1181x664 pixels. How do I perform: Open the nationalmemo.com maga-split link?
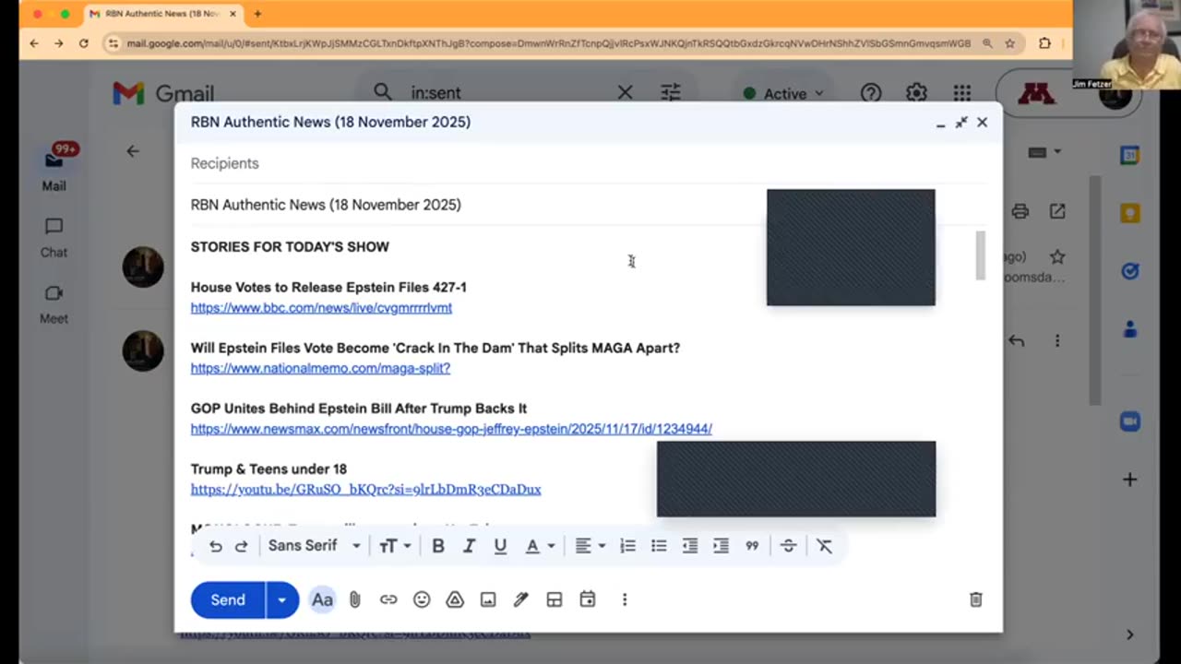click(320, 368)
